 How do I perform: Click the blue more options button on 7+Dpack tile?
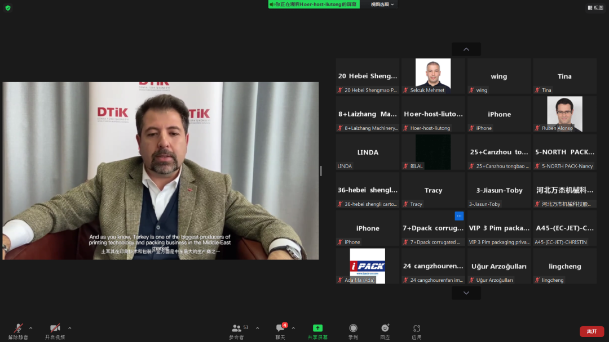pyautogui.click(x=459, y=216)
